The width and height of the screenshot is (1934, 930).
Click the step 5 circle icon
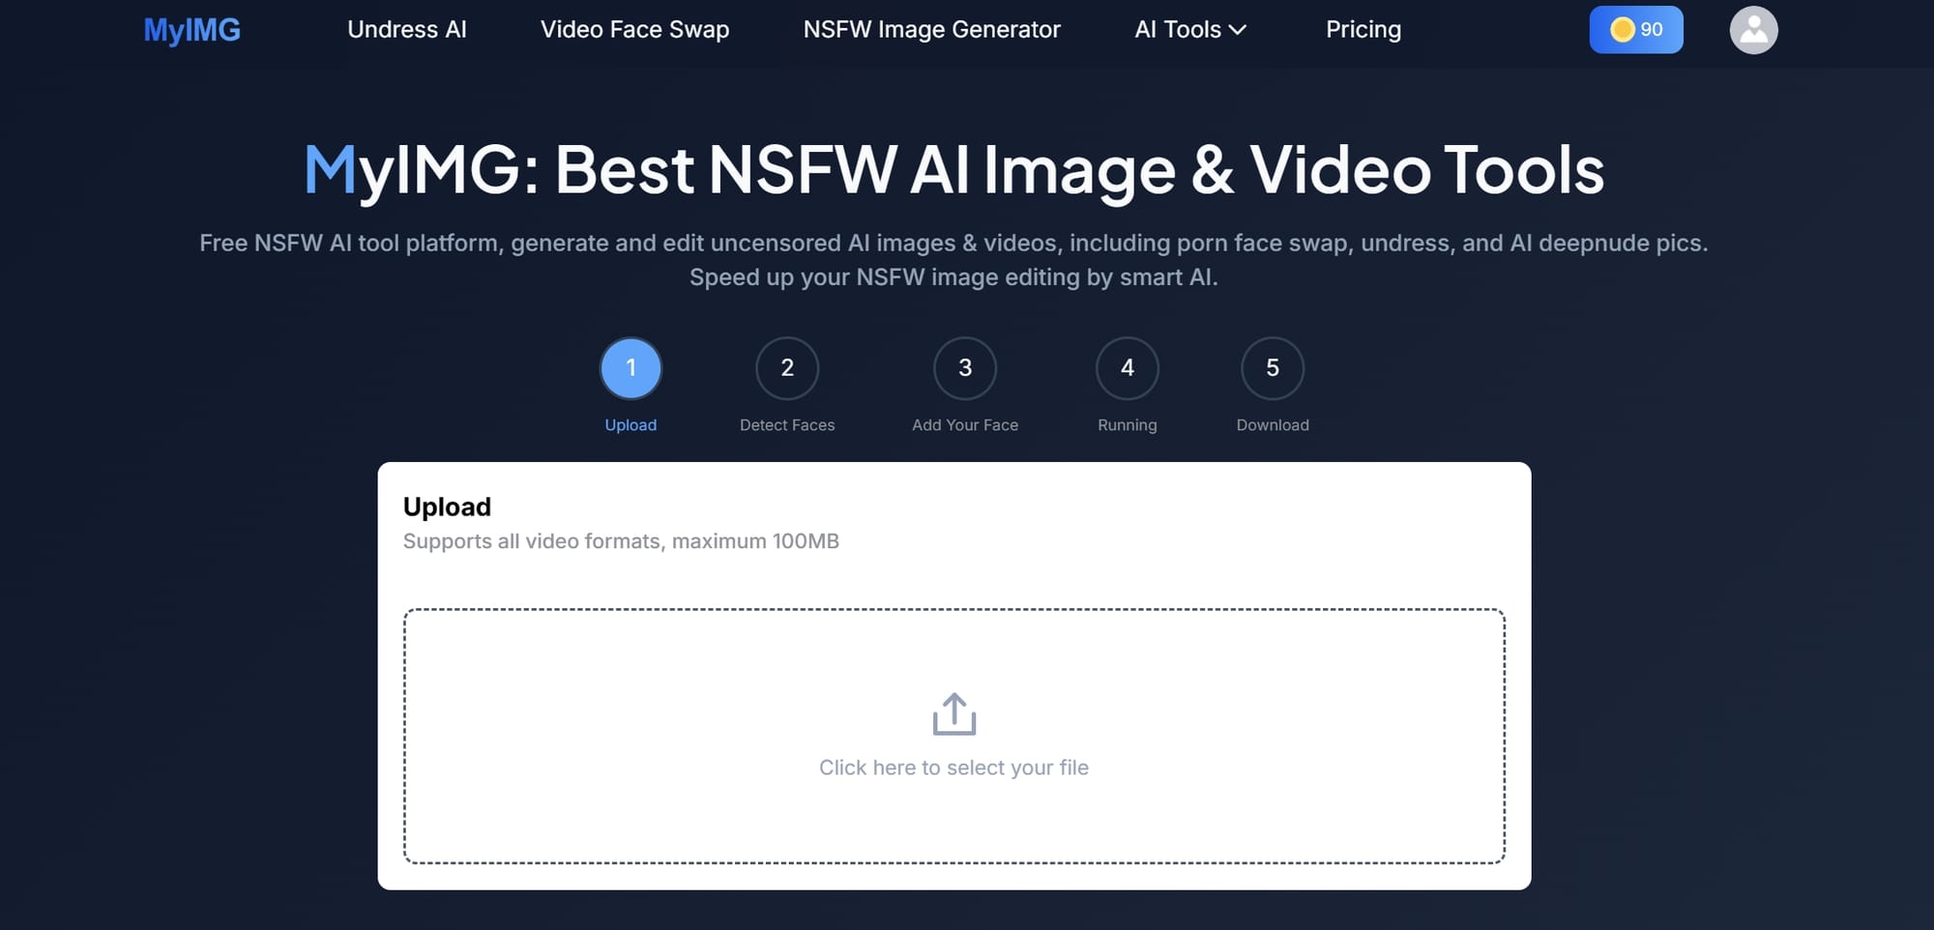pos(1273,368)
